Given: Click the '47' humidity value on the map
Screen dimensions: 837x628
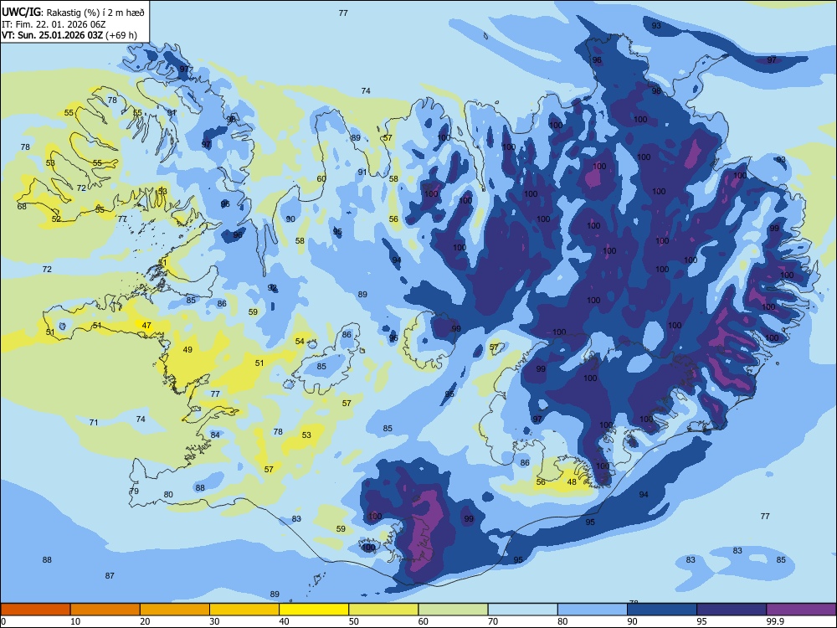Looking at the screenshot, I should pos(146,325).
